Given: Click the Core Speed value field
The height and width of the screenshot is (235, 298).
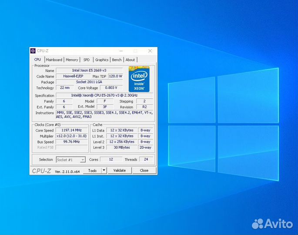Looking at the screenshot, I should pyautogui.click(x=71, y=130).
